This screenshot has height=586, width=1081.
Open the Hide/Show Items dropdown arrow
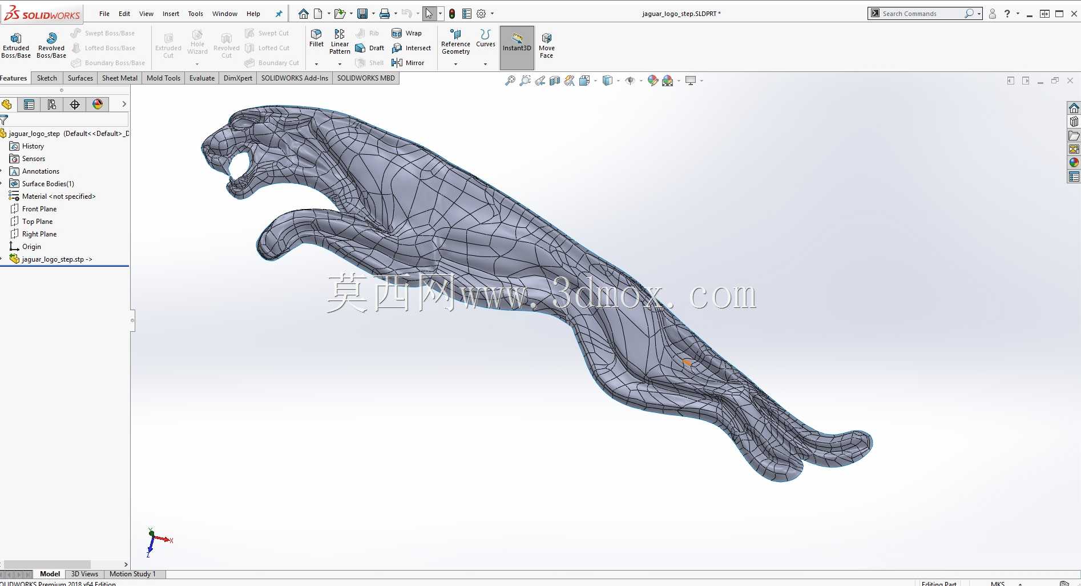click(641, 81)
